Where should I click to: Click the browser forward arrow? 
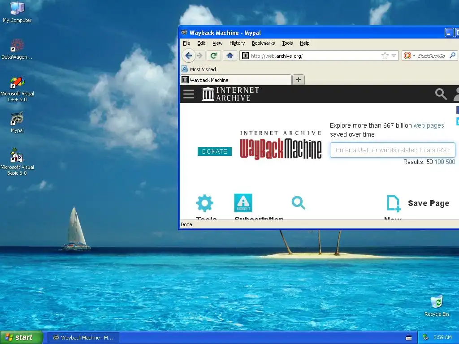click(x=200, y=56)
